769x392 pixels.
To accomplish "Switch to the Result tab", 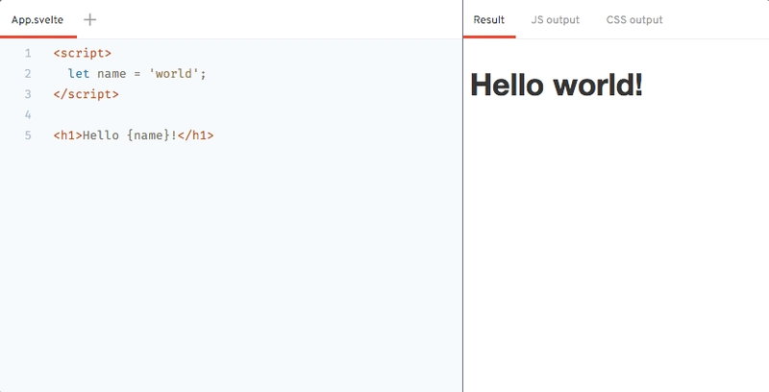I will [x=489, y=19].
